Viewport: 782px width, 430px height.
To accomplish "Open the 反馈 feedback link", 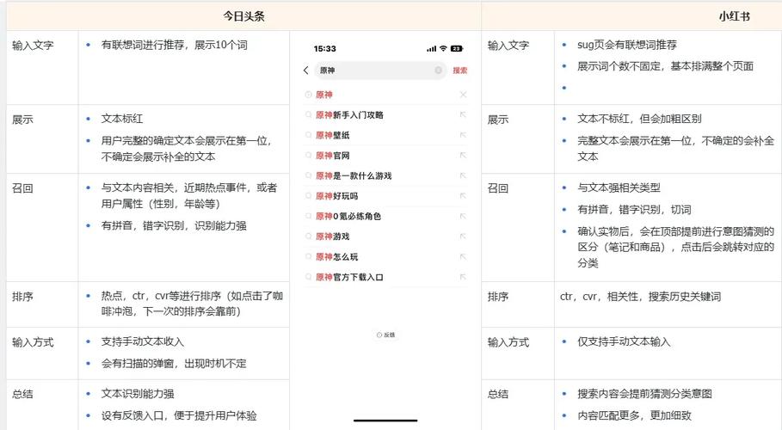I will click(x=386, y=335).
